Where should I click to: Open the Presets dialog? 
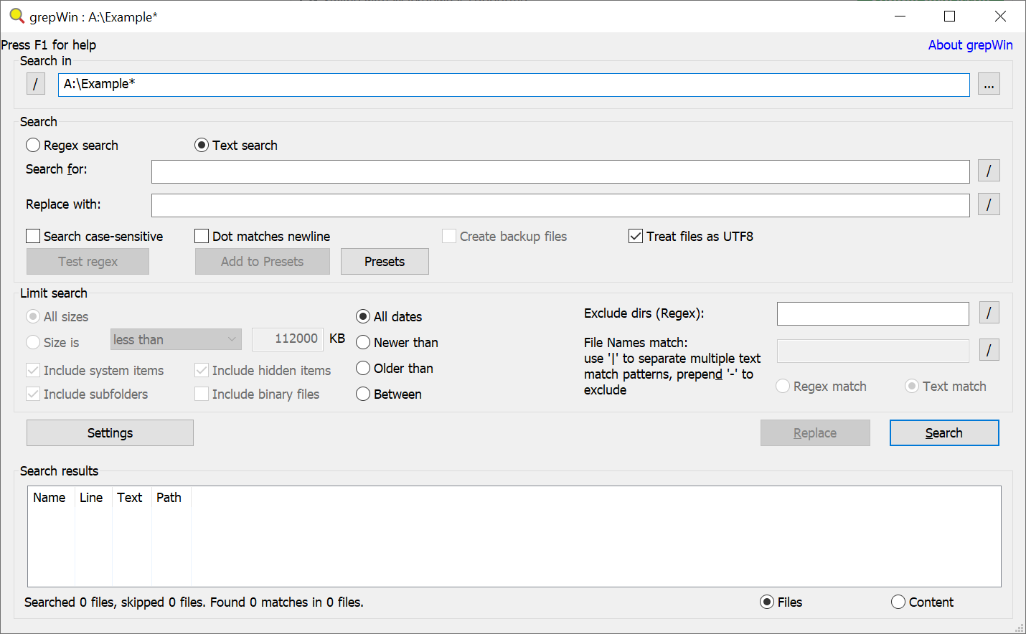[x=385, y=261]
